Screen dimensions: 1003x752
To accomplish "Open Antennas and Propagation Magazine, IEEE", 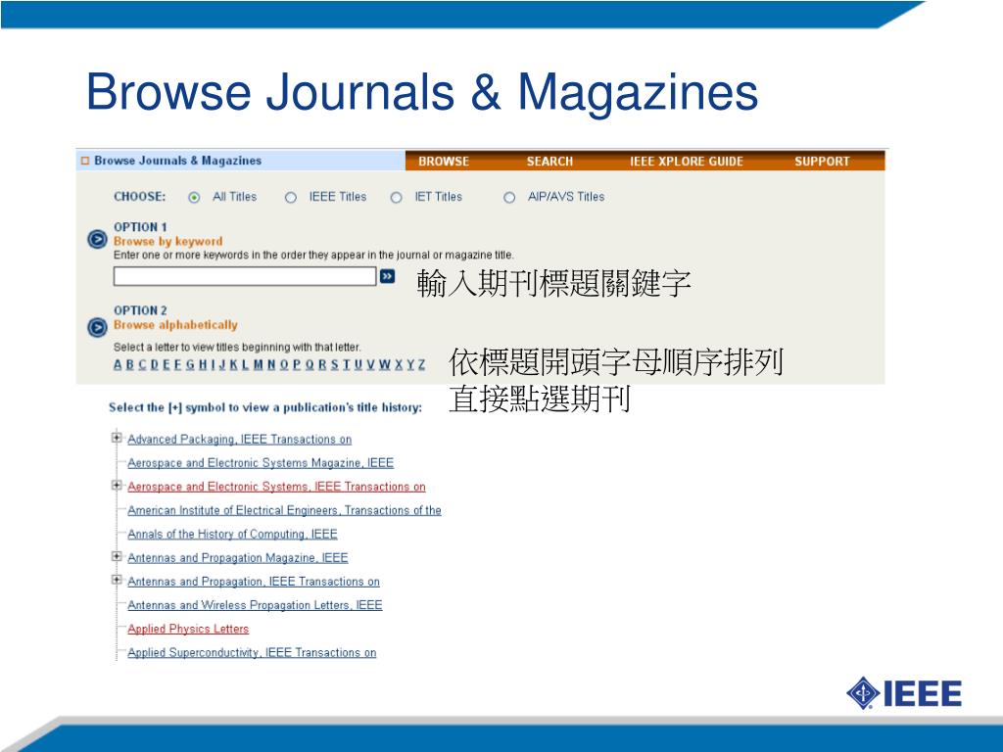I will point(237,557).
